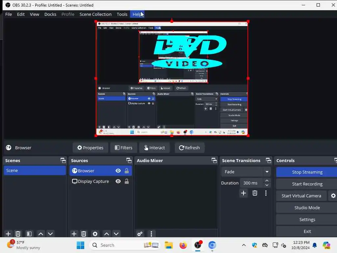Screen dimensions: 337x253
Task: Lock the Browser source
Action: 127,171
